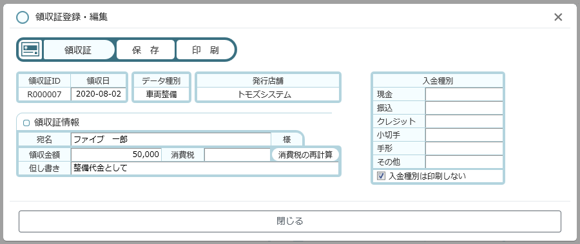
Task: Click the 領収証登録・編集 dialog title text
Action: tap(72, 17)
